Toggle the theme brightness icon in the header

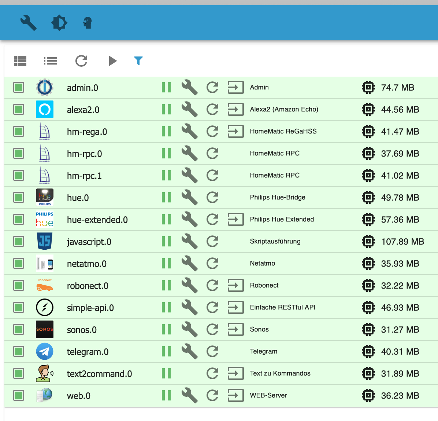(x=59, y=23)
